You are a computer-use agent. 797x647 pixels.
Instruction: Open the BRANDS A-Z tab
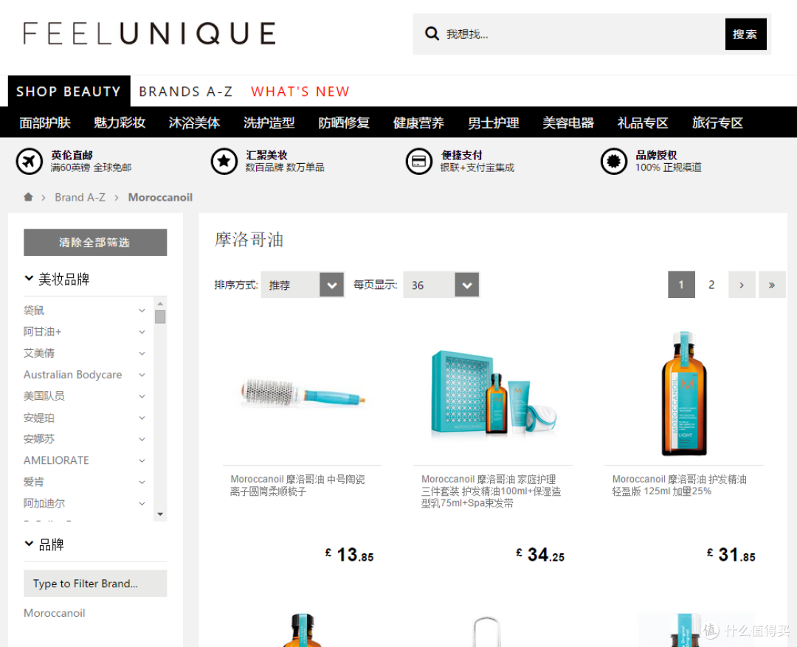(x=185, y=91)
